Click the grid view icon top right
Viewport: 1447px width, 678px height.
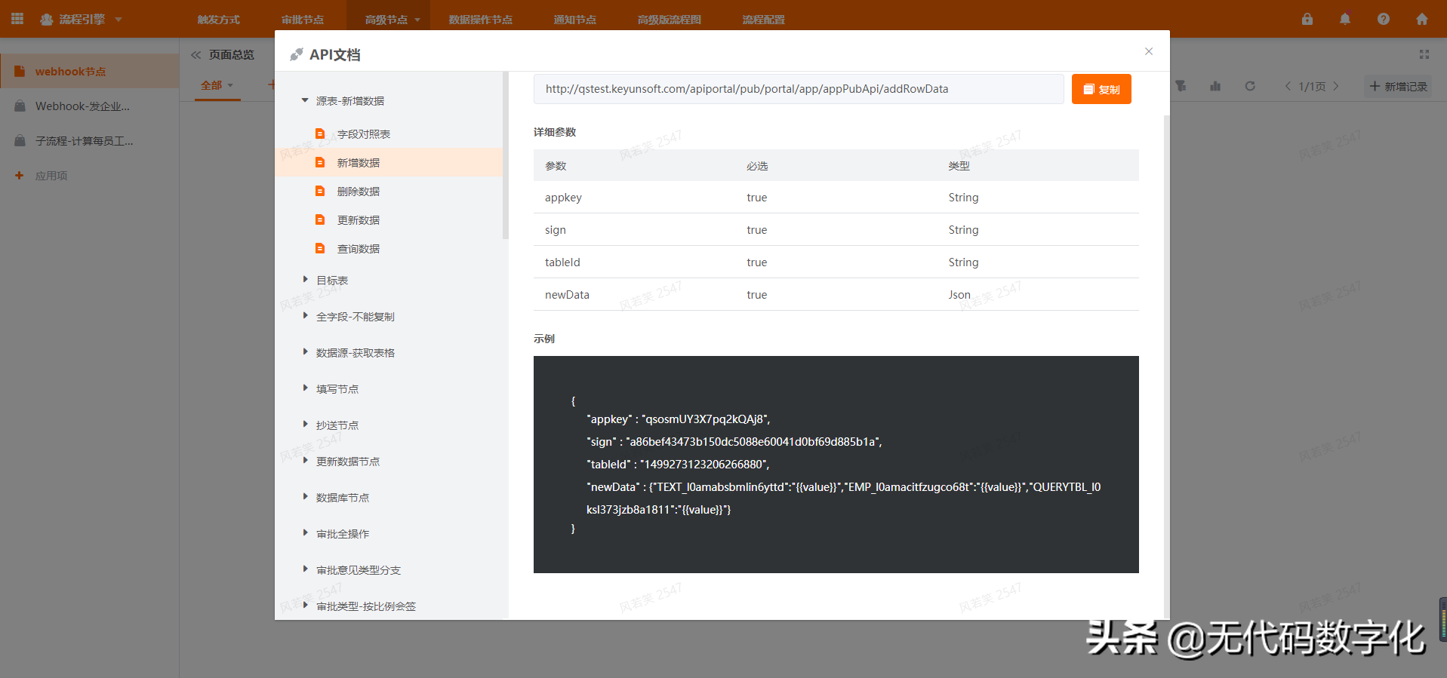[x=1424, y=54]
